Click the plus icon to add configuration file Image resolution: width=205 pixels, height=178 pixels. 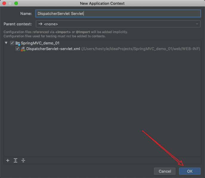(8, 160)
